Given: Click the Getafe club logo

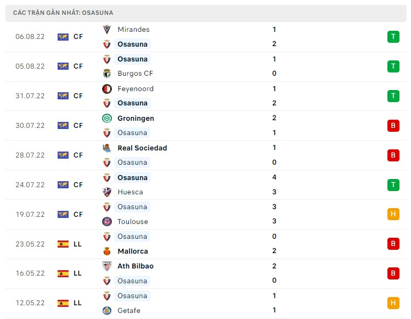Looking at the screenshot, I should [x=107, y=311].
